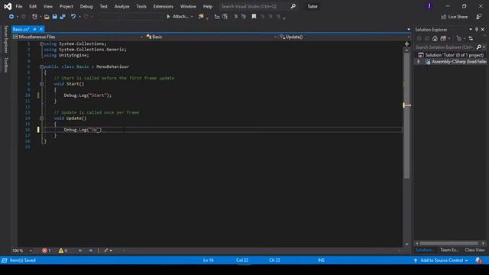The width and height of the screenshot is (489, 275).
Task: Open the Extensions menu
Action: pyautogui.click(x=163, y=6)
